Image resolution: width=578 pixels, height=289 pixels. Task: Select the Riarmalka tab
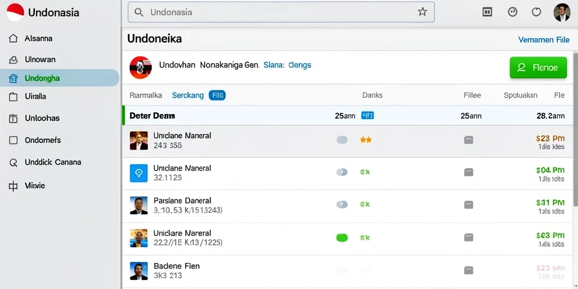(x=146, y=95)
